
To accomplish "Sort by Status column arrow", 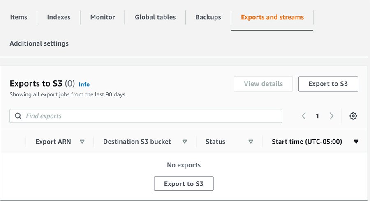I will coord(251,142).
